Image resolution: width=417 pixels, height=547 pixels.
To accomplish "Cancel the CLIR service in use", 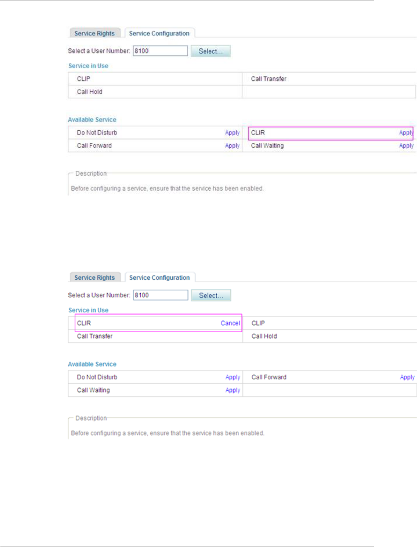I will 230,323.
